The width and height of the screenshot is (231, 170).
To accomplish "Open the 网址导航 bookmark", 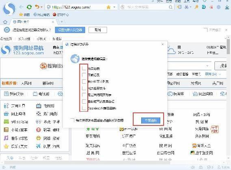I will pos(41,15).
